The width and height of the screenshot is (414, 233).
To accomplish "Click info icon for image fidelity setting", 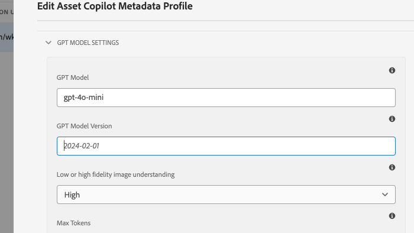I will (392, 167).
